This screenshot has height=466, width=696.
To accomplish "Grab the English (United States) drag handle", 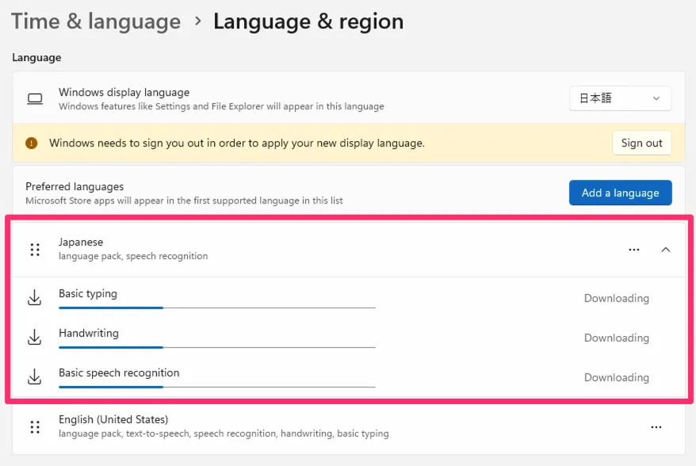I will 35,427.
